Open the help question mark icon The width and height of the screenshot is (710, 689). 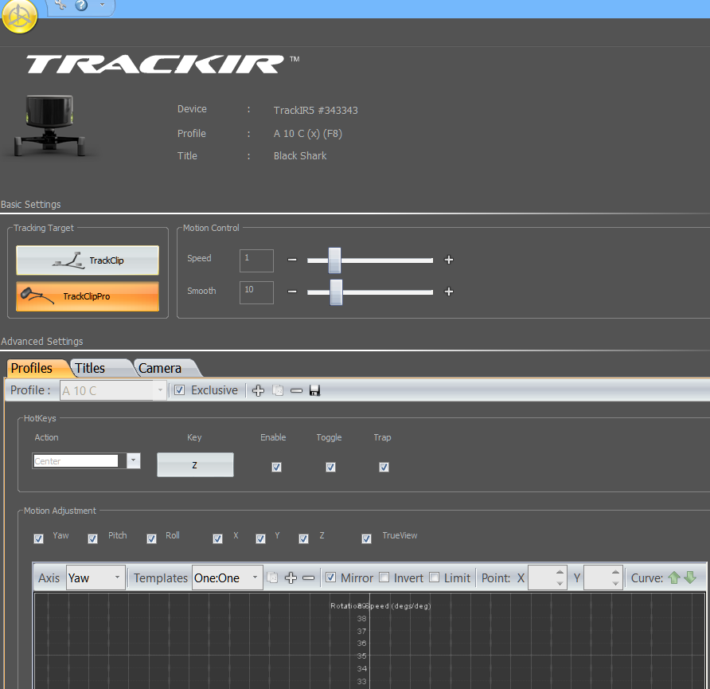[x=81, y=5]
